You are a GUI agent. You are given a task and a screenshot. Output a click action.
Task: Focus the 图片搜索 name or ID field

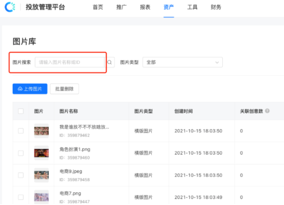70,62
